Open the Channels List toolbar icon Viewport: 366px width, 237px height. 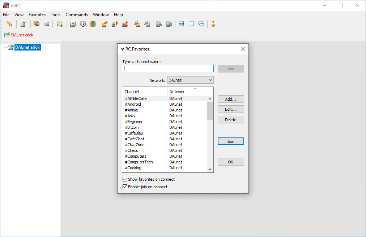coord(47,24)
